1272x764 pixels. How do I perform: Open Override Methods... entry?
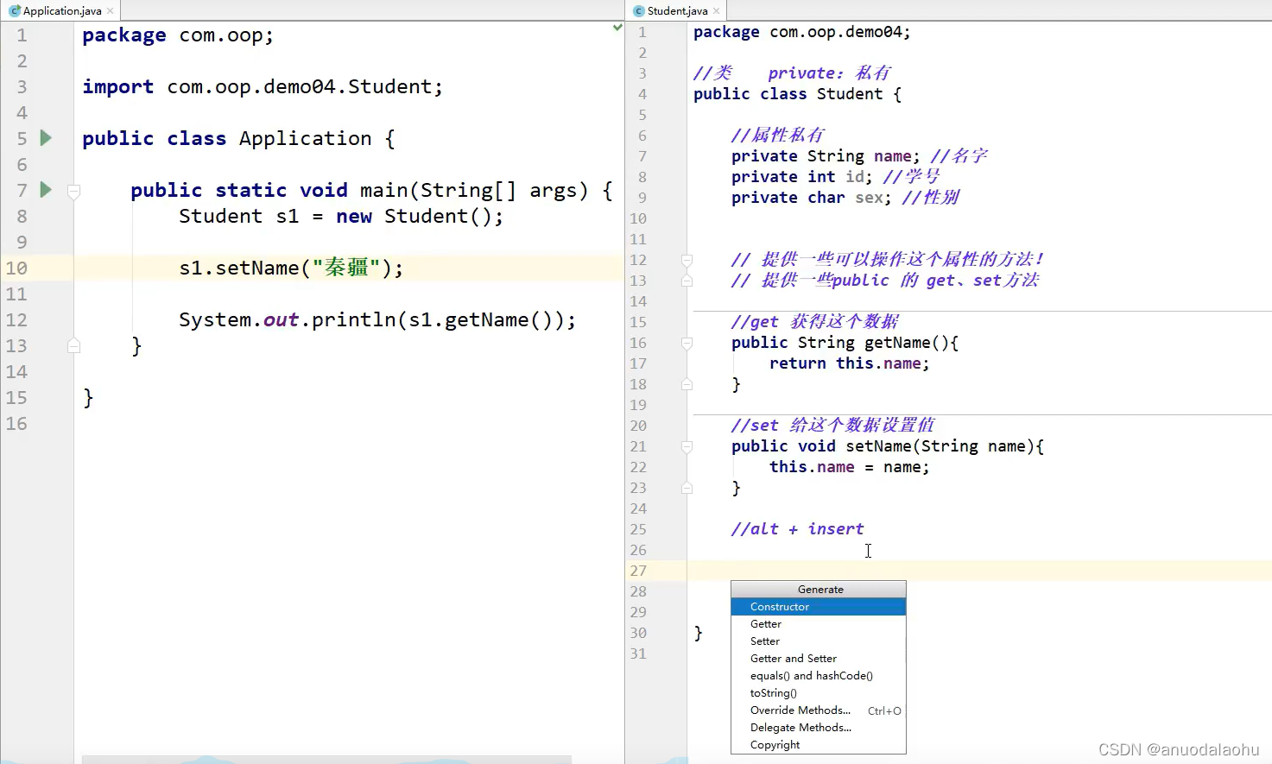[x=819, y=710]
